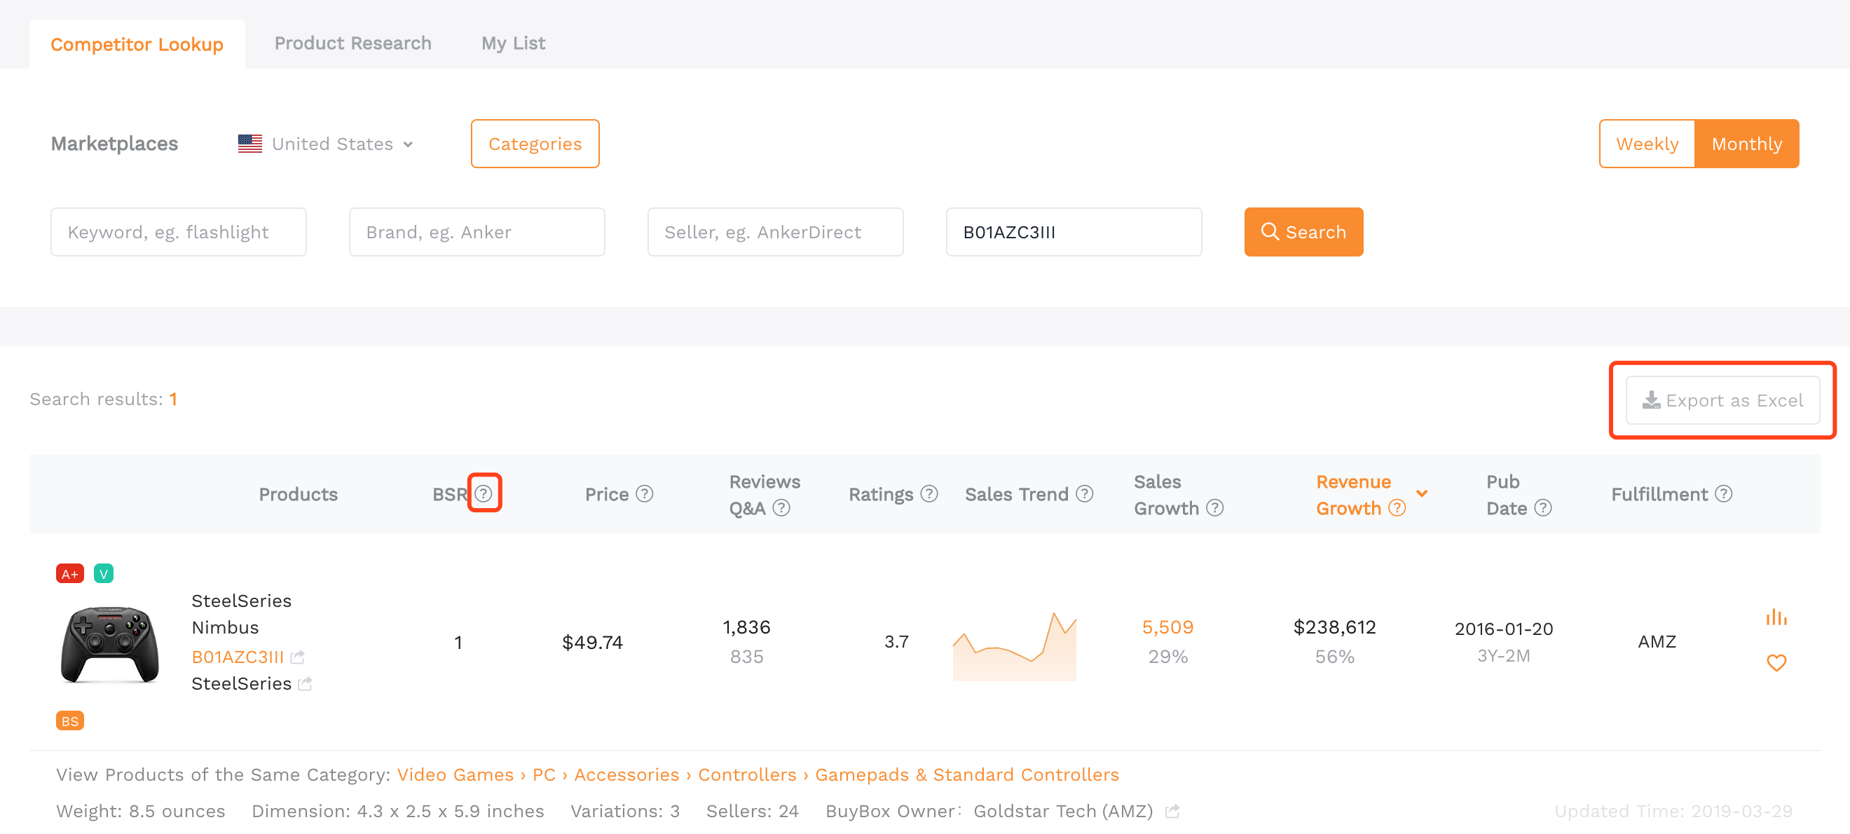Click the AMZ fulfillment value
This screenshot has width=1850, height=834.
tap(1657, 641)
